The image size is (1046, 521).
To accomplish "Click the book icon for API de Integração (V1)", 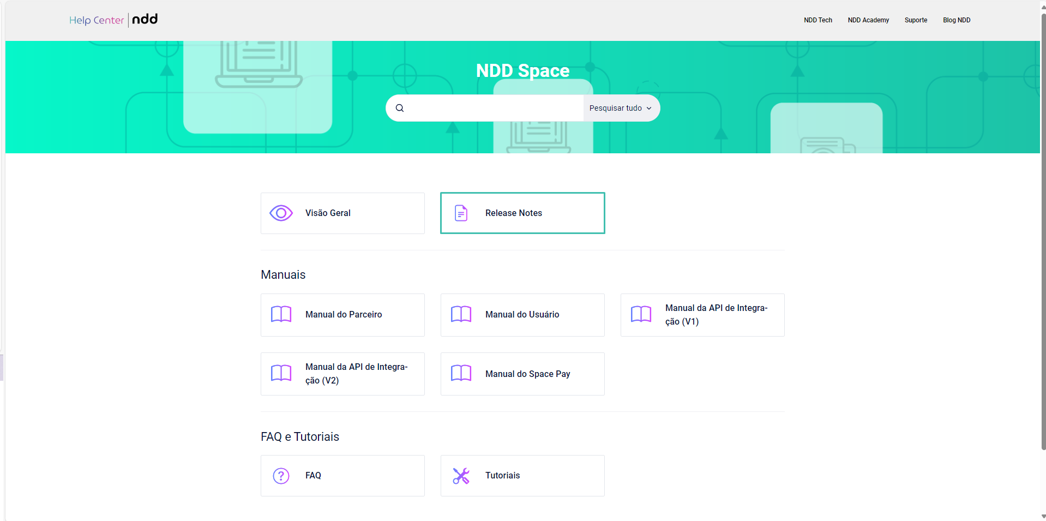I will click(641, 314).
